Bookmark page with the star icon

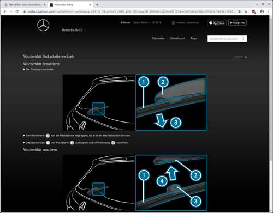[x=246, y=11]
